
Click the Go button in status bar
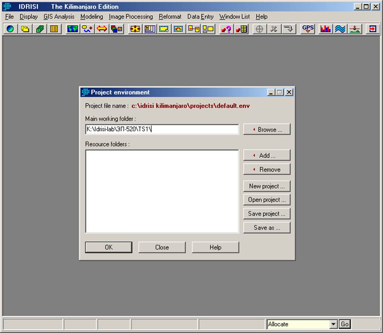click(x=345, y=324)
